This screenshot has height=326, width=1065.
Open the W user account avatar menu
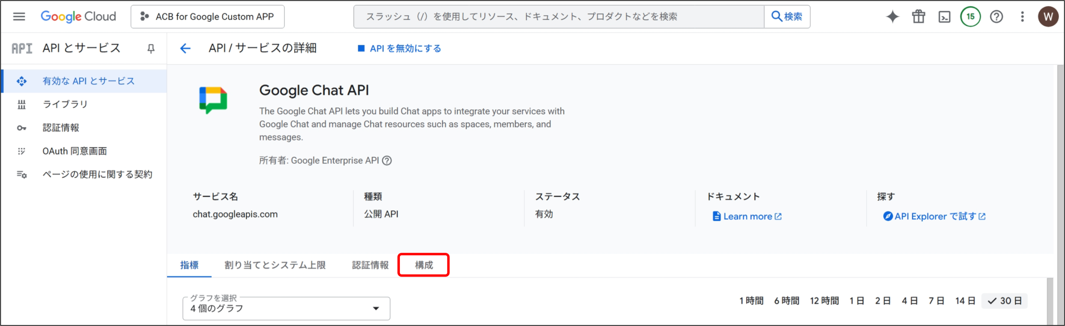click(1048, 17)
